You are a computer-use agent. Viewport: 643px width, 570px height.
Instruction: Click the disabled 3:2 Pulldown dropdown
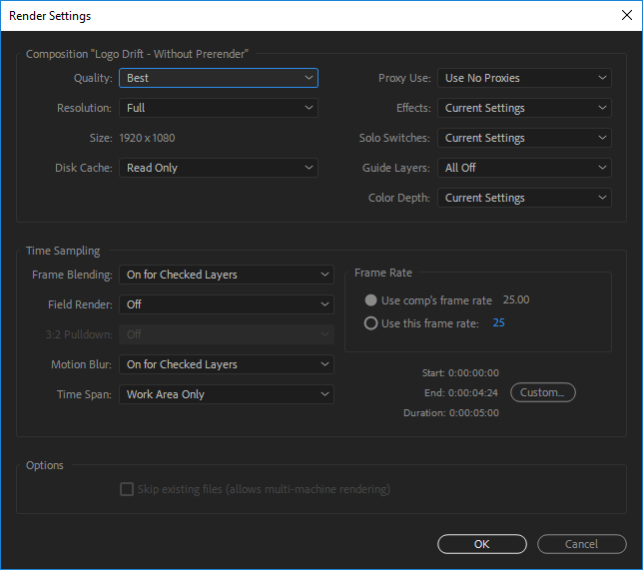click(x=227, y=334)
